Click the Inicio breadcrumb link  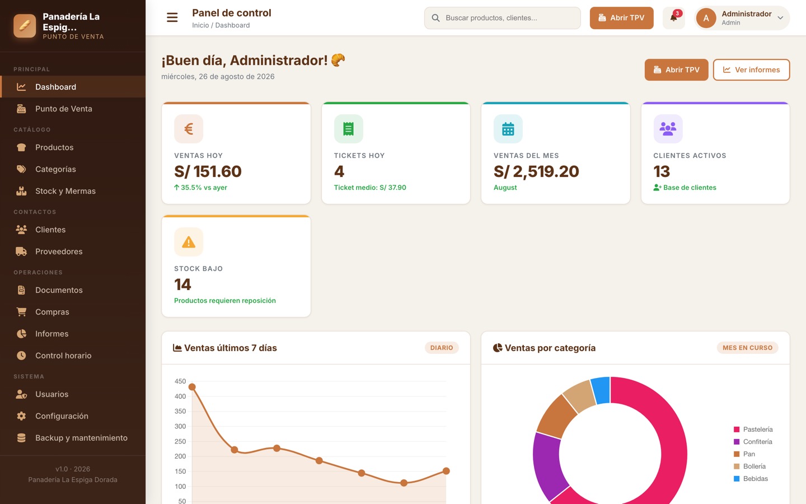pyautogui.click(x=200, y=25)
